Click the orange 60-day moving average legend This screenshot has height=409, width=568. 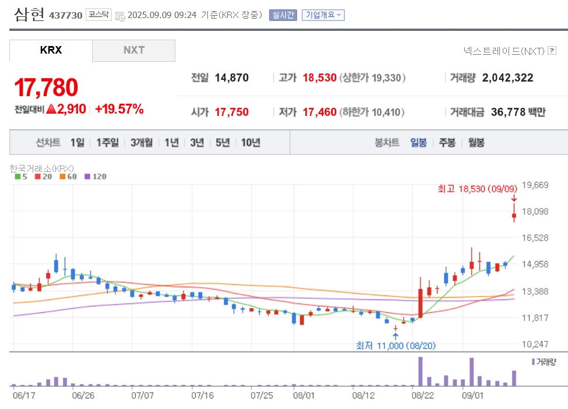68,177
